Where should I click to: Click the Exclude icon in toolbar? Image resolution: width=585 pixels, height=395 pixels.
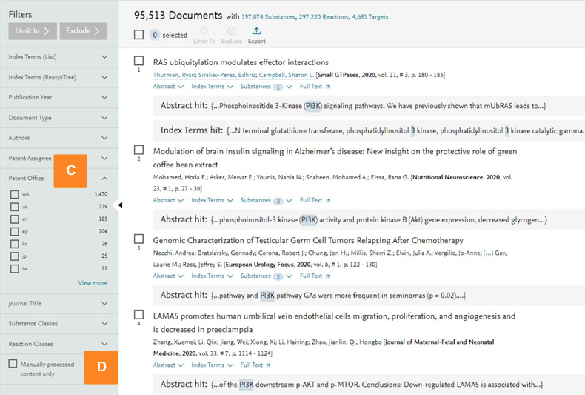pyautogui.click(x=231, y=31)
